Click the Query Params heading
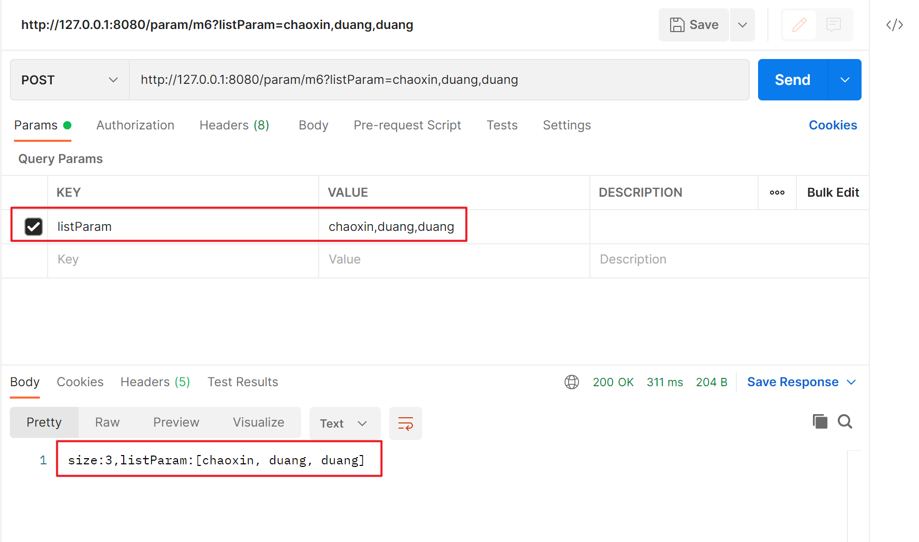 pos(61,159)
